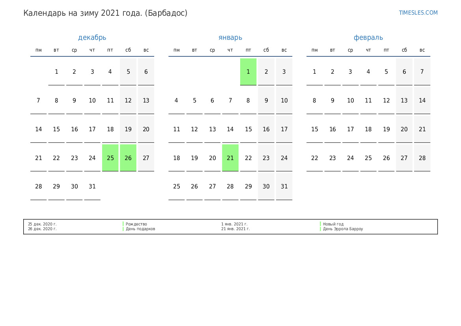Click December 31 in the calendar
This screenshot has height=326, width=461.
click(x=92, y=186)
